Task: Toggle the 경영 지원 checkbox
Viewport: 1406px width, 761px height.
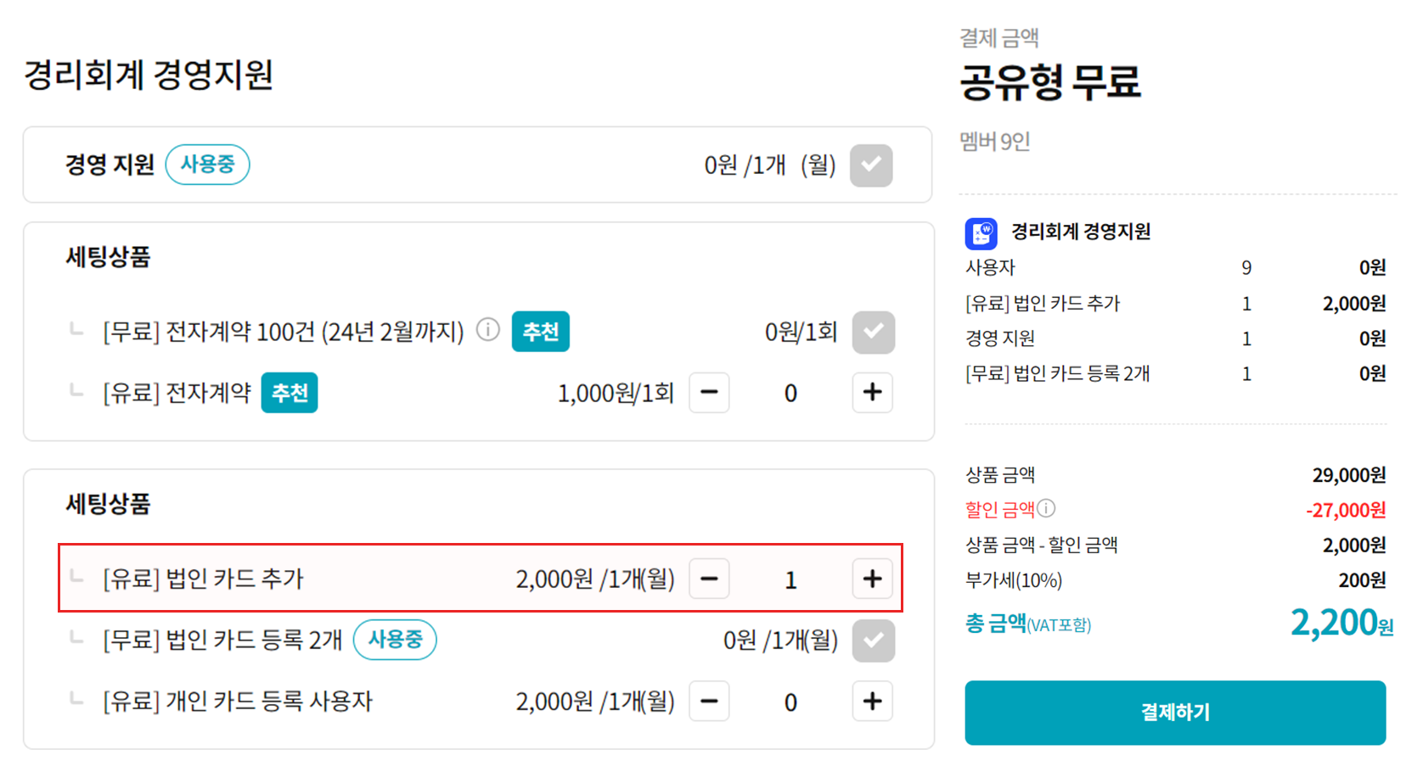Action: pyautogui.click(x=871, y=165)
